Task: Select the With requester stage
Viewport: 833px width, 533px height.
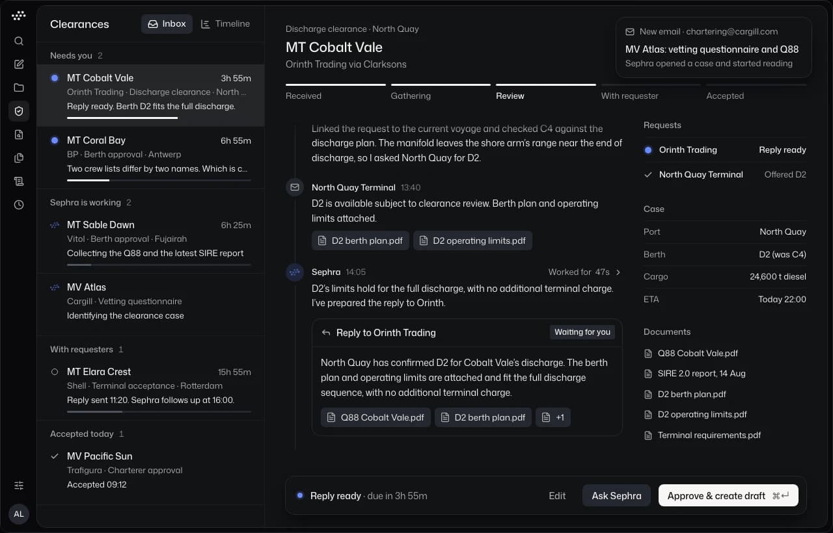Action: tap(651, 92)
